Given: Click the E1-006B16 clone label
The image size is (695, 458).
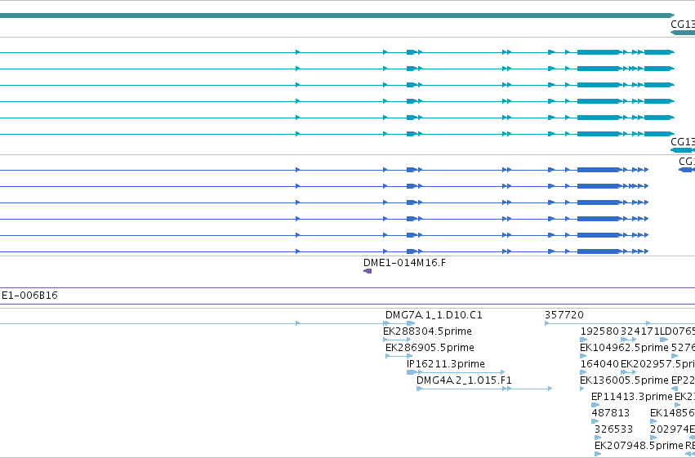Looking at the screenshot, I should tap(29, 296).
